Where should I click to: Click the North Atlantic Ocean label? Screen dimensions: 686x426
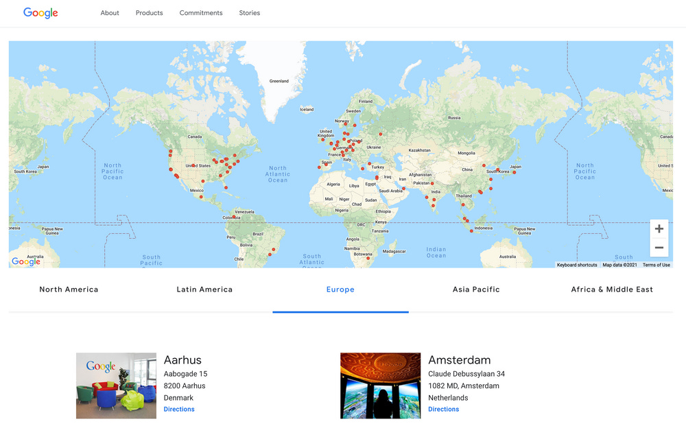(277, 174)
